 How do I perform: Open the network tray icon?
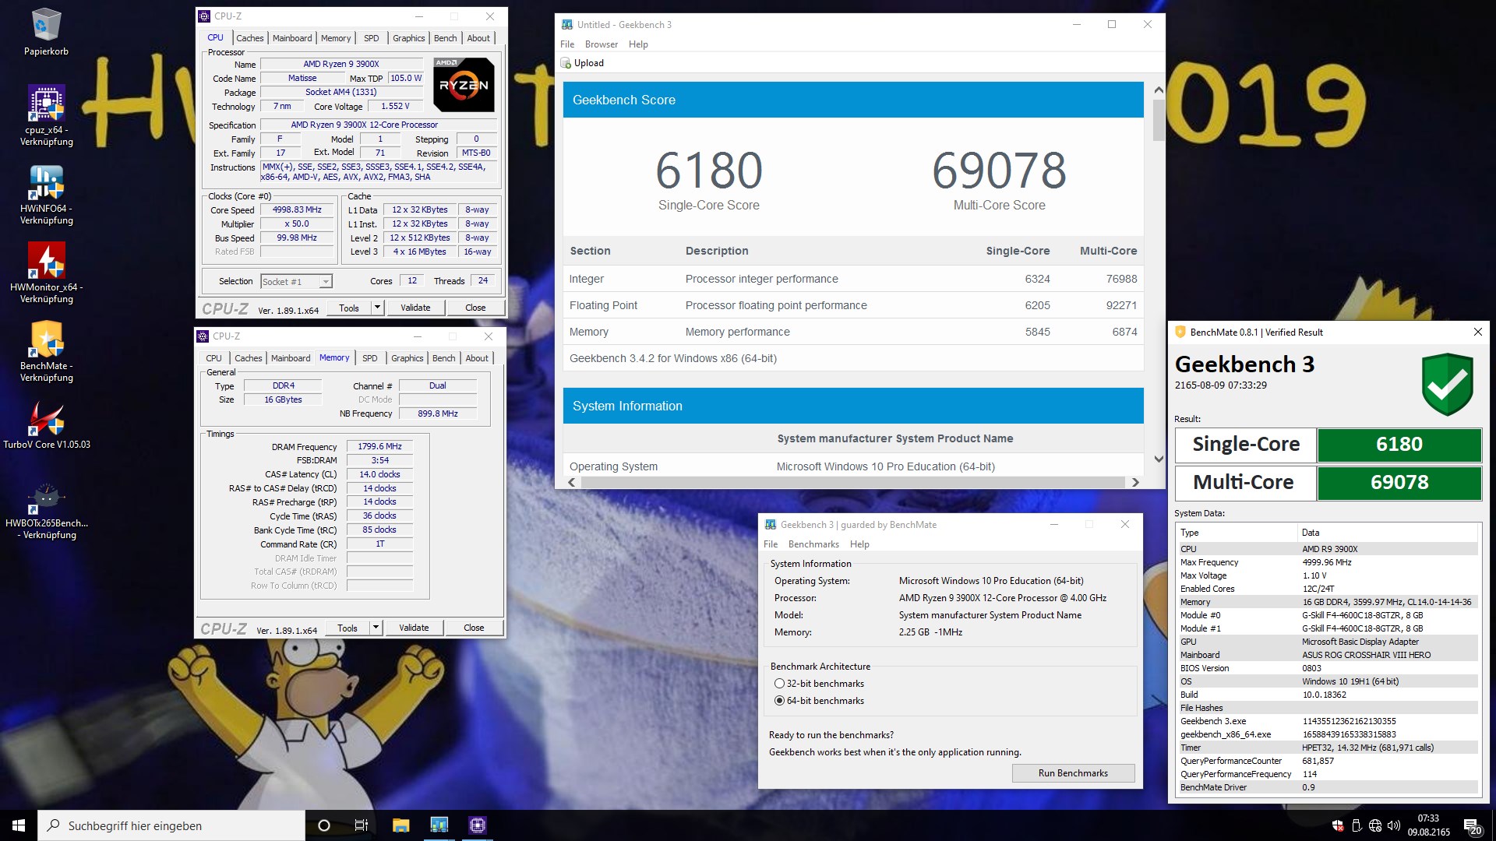[1375, 825]
